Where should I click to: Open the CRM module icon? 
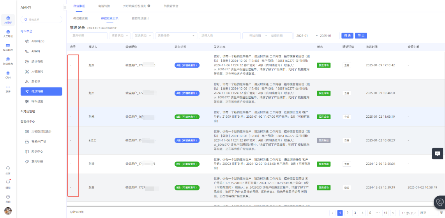pos(8,74)
